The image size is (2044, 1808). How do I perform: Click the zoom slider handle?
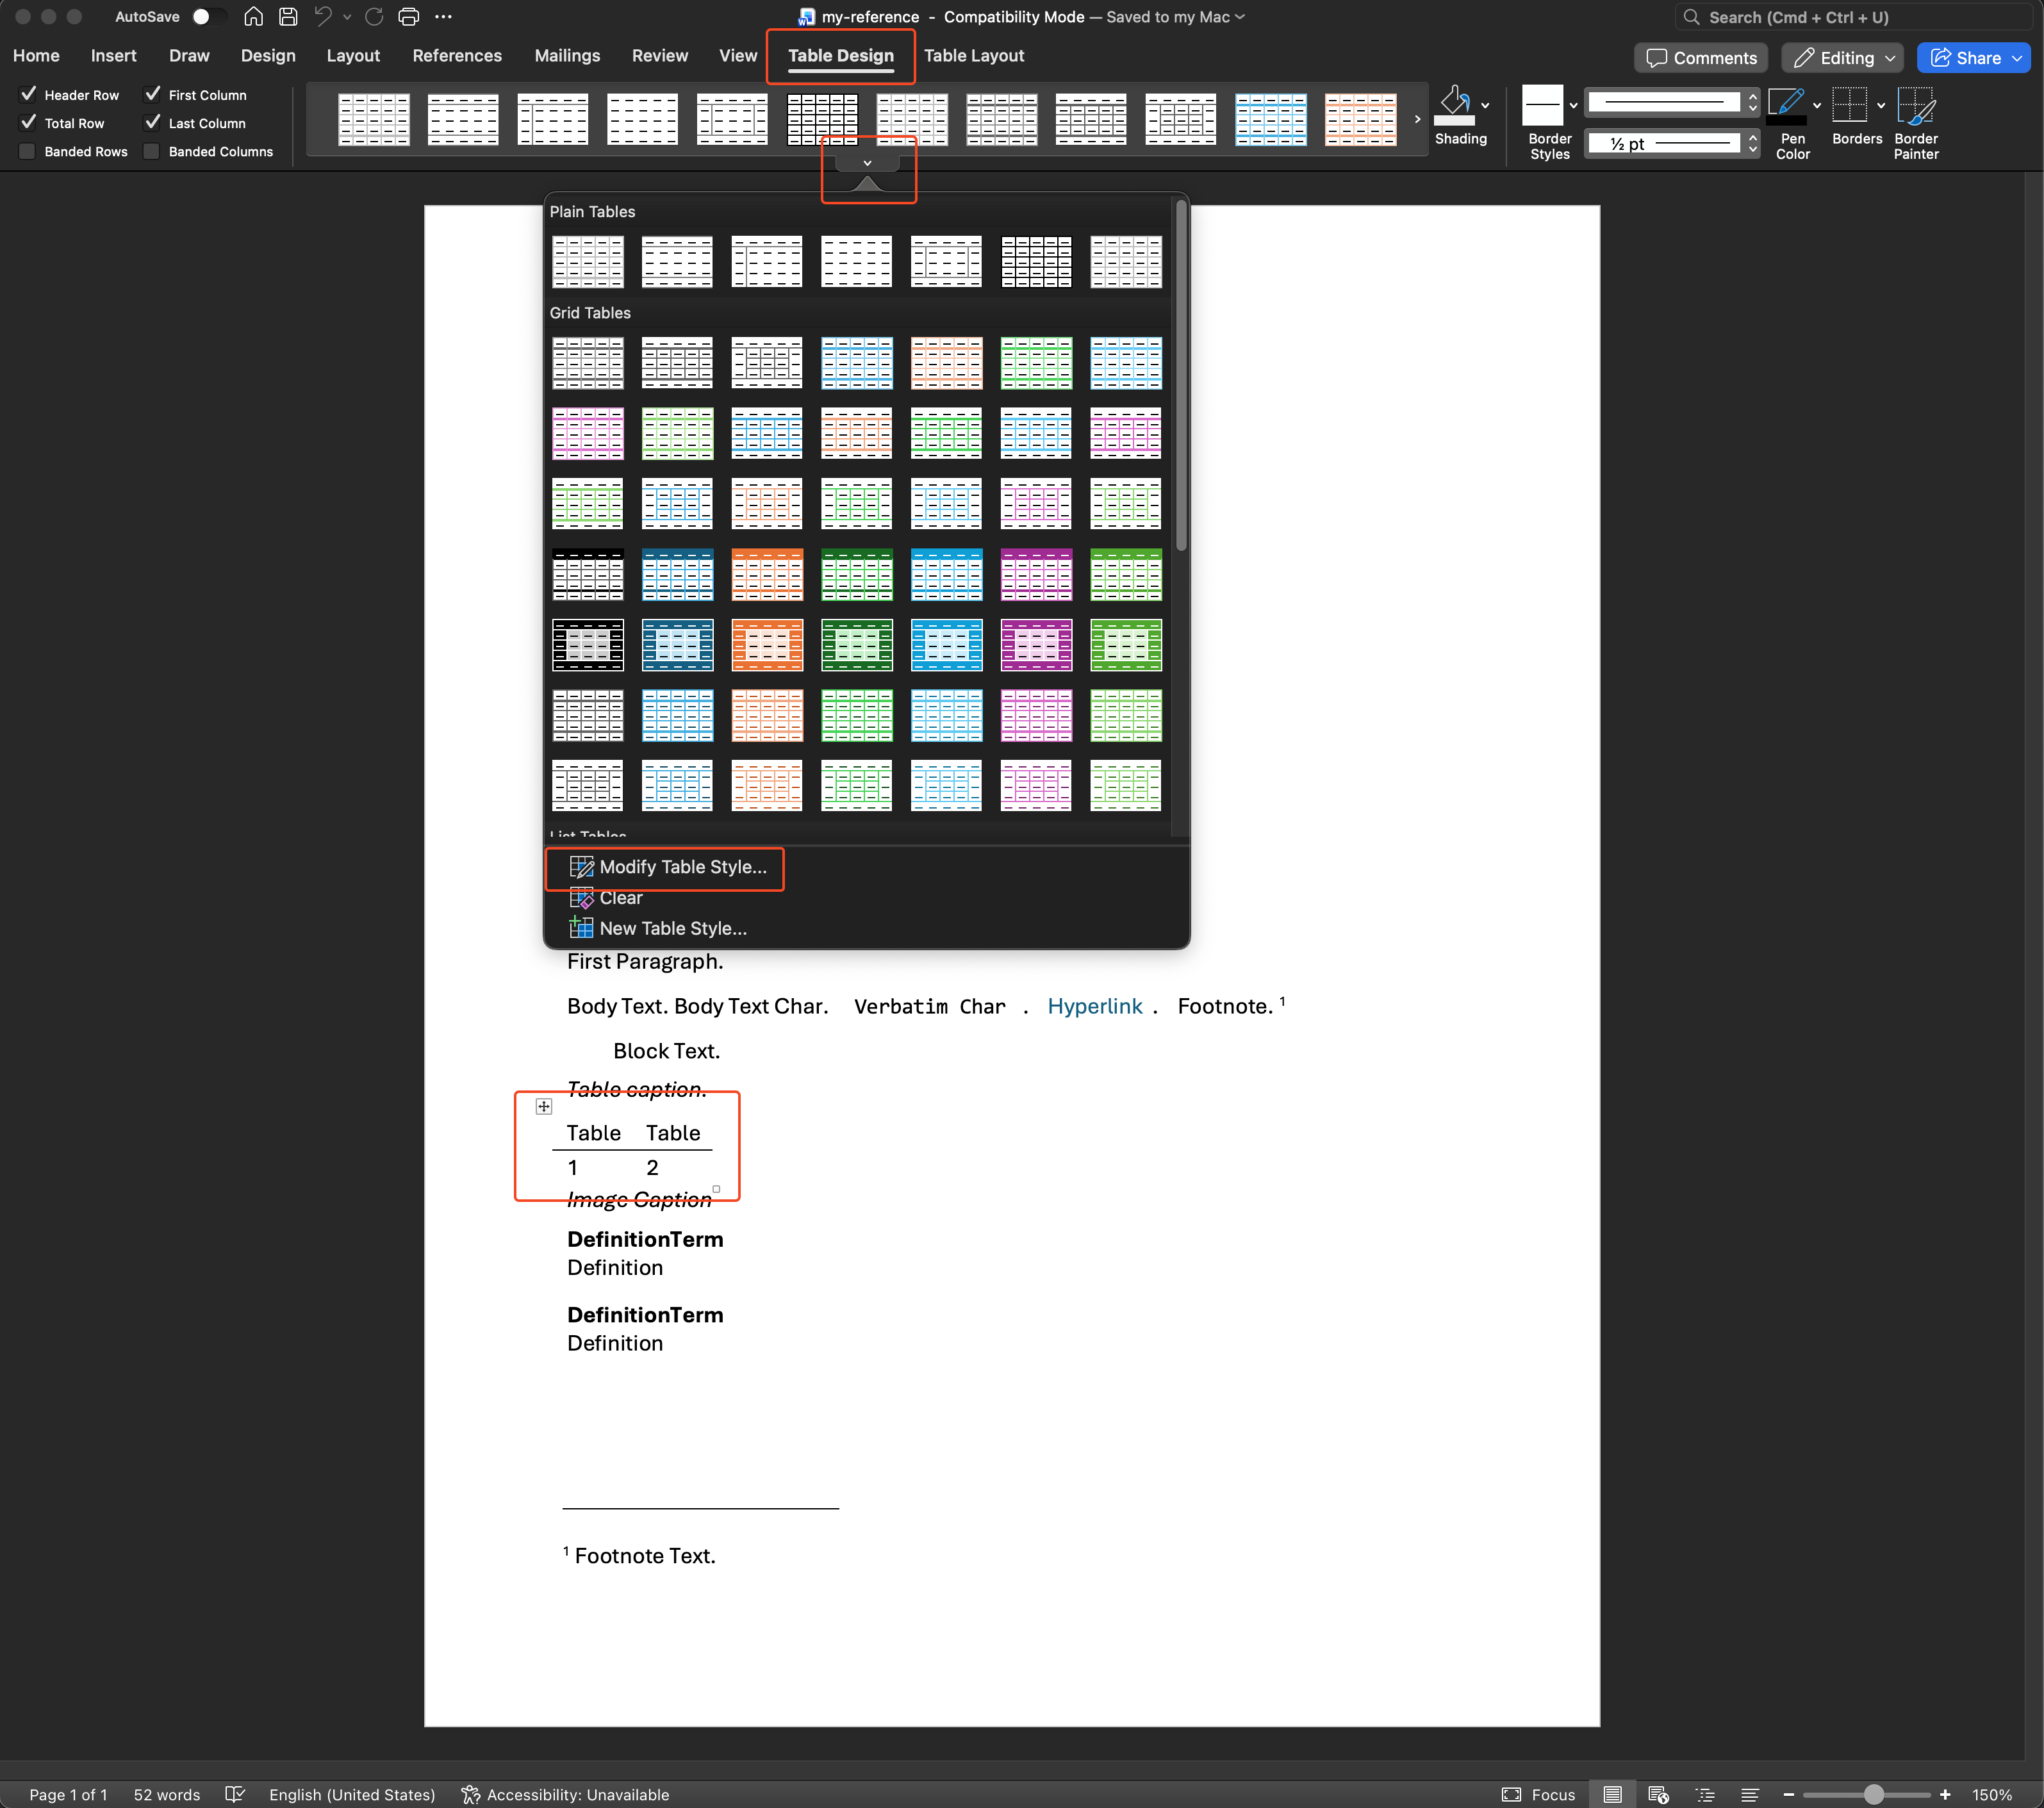point(1873,1795)
